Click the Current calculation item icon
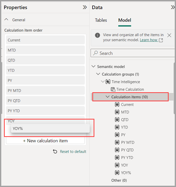This screenshot has height=187, width=176. coord(117,105)
